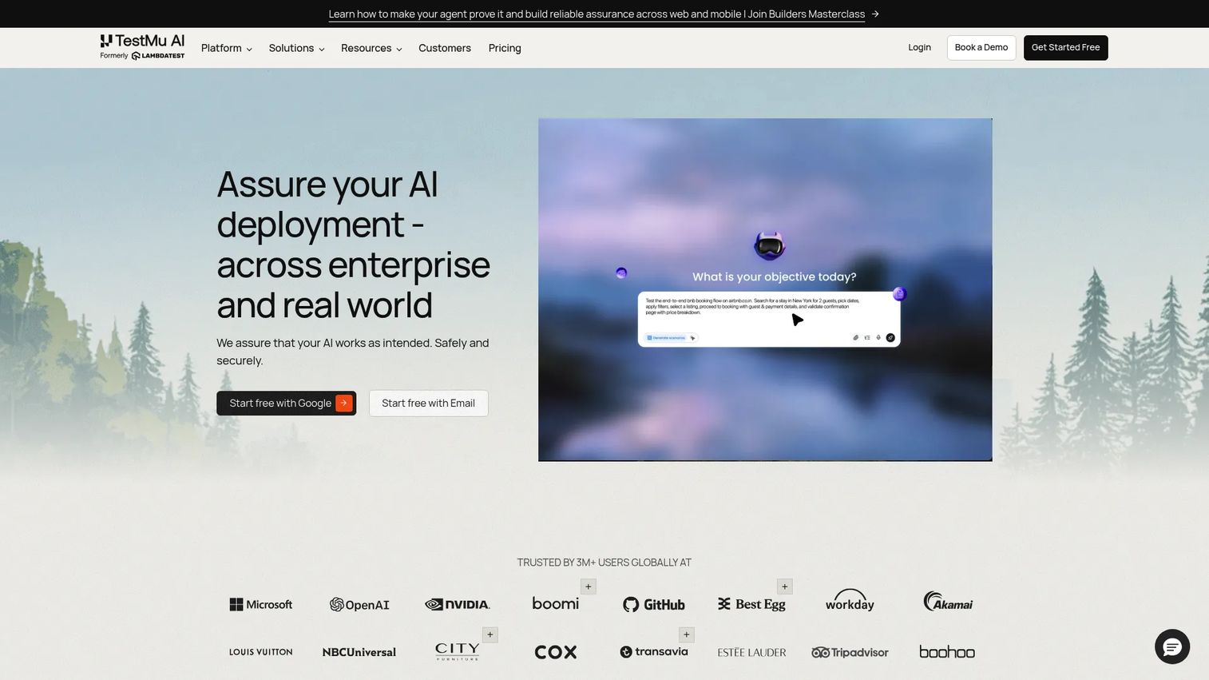Click the orange arrow icon on Start free with Google
The image size is (1209, 680).
click(344, 403)
